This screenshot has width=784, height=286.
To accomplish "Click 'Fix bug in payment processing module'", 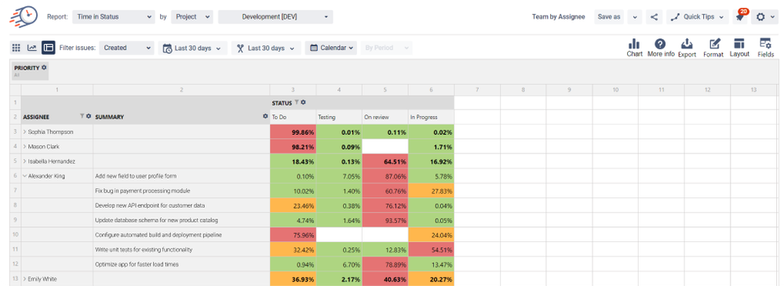I will point(143,190).
